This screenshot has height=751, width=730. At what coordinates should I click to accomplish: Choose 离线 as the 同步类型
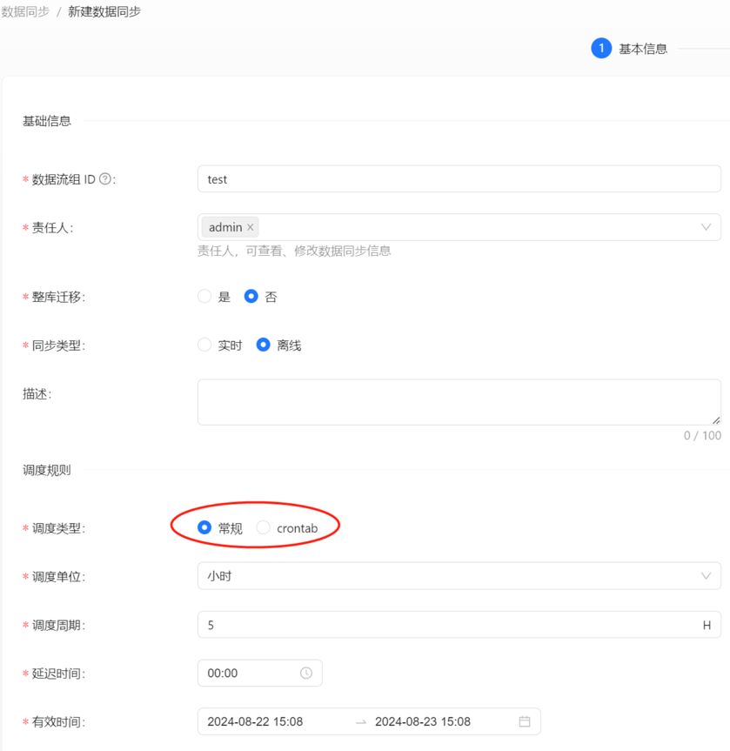264,345
